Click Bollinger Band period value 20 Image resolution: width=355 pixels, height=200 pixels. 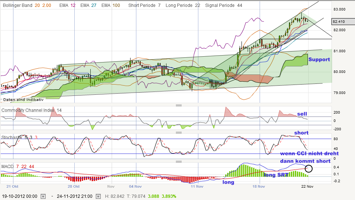point(37,5)
